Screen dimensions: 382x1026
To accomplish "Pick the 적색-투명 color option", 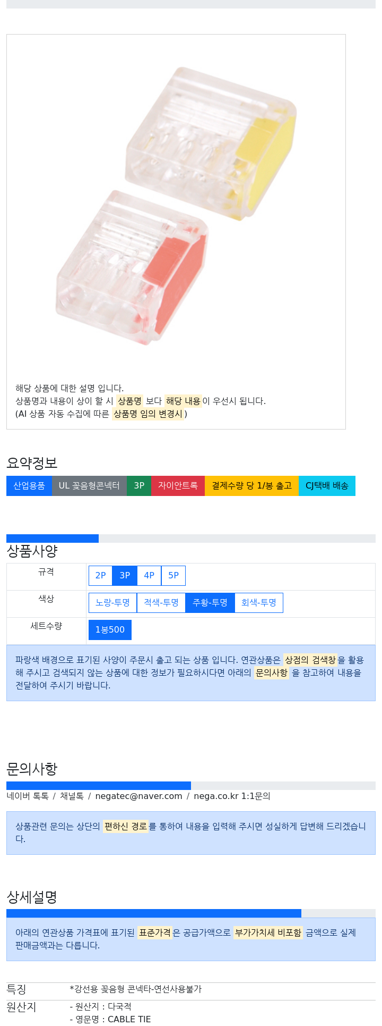I will tap(161, 603).
